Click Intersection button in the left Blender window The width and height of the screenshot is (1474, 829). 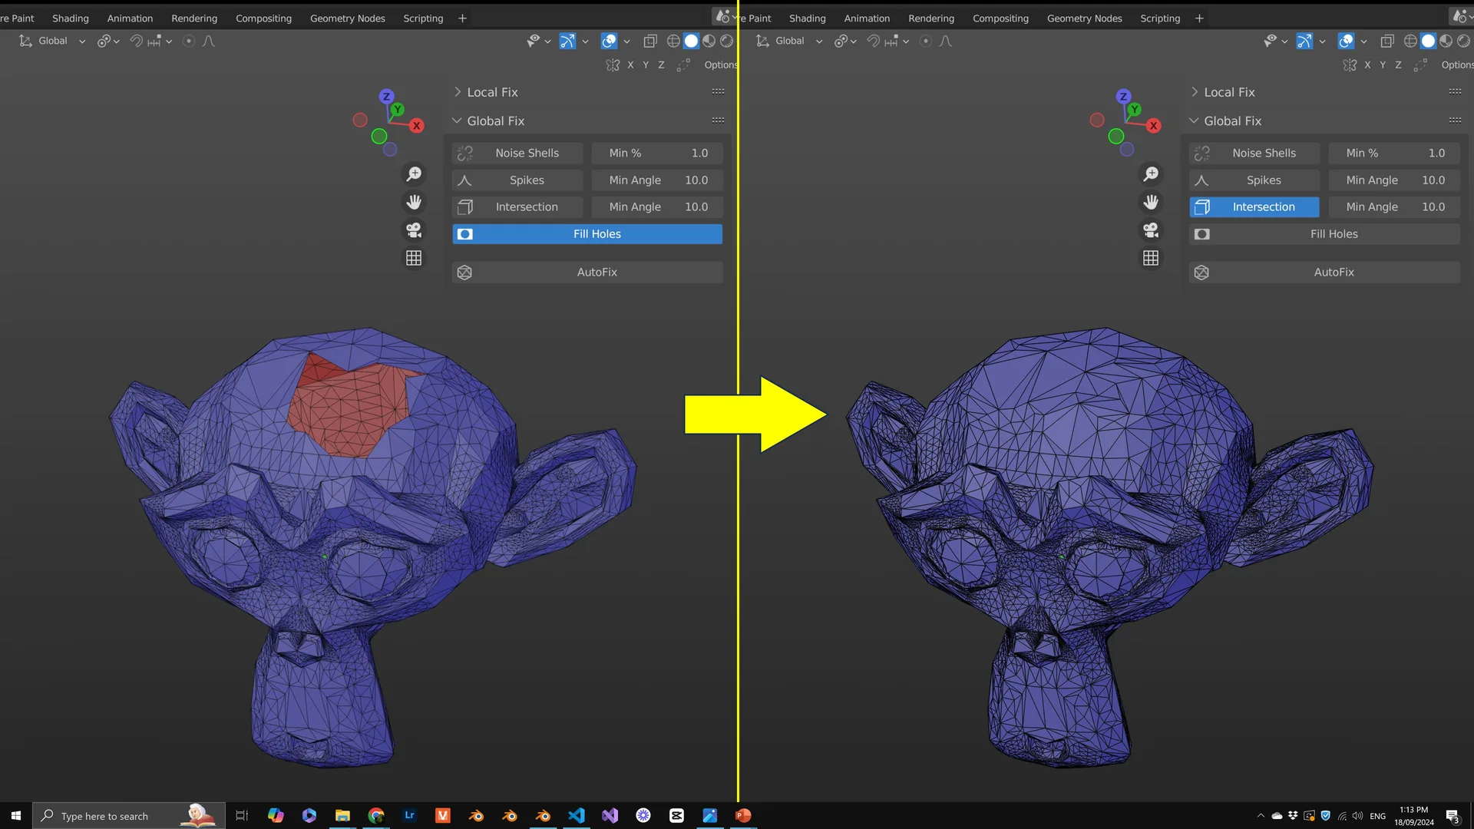517,207
